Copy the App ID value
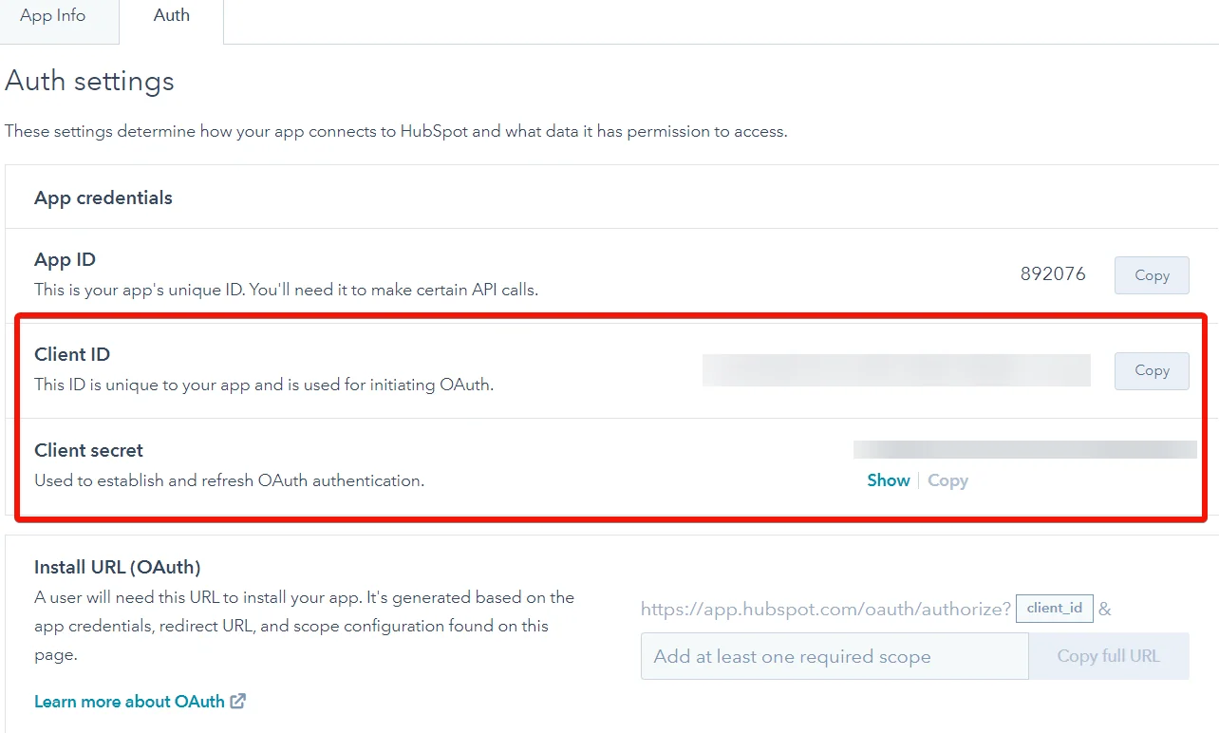 click(1152, 275)
